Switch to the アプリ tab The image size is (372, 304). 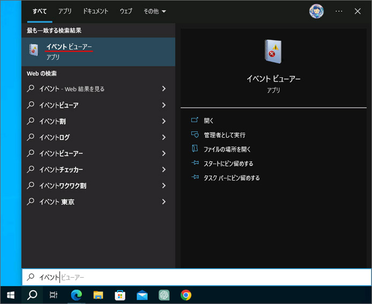pyautogui.click(x=65, y=11)
